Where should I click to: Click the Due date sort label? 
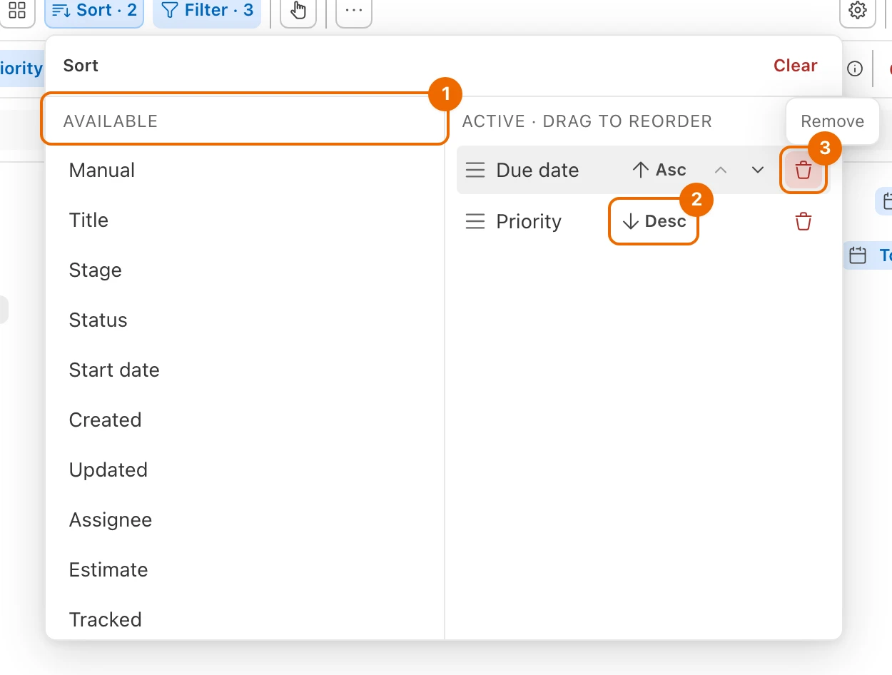pos(537,171)
